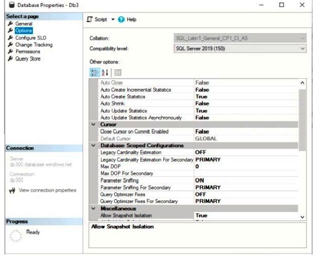
Task: Click the Script toolbar icon
Action: (x=90, y=20)
